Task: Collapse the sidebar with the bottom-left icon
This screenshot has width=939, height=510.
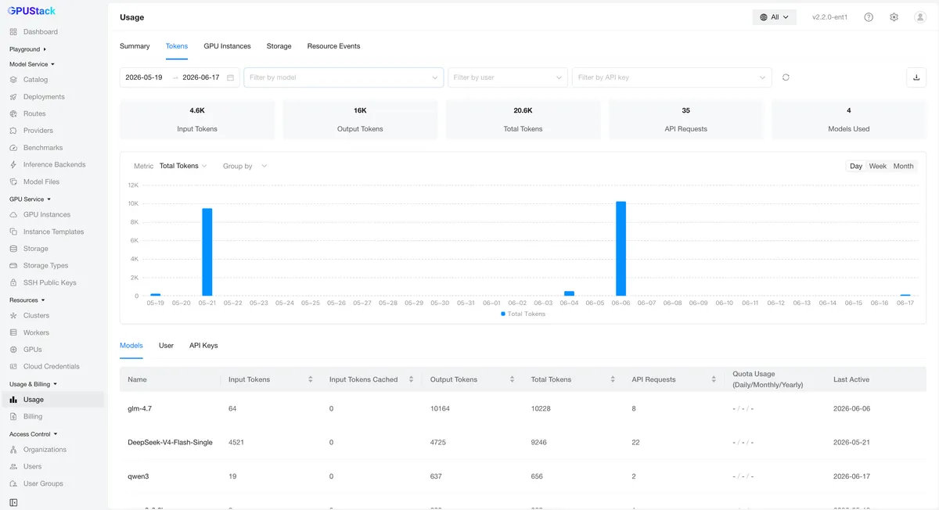Action: (13, 502)
